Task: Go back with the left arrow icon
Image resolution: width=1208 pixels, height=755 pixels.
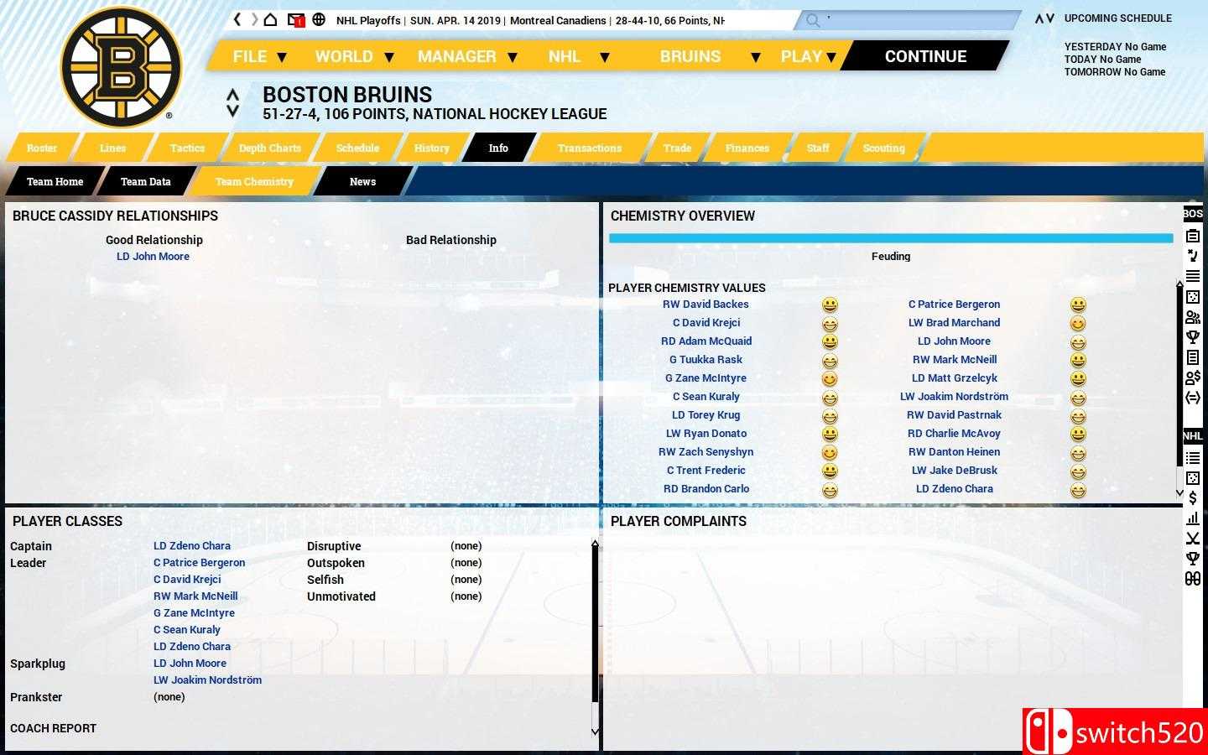Action: [237, 19]
